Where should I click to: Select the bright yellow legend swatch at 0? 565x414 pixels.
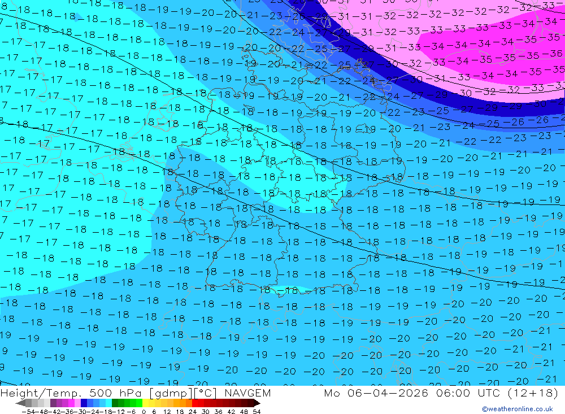(145, 403)
